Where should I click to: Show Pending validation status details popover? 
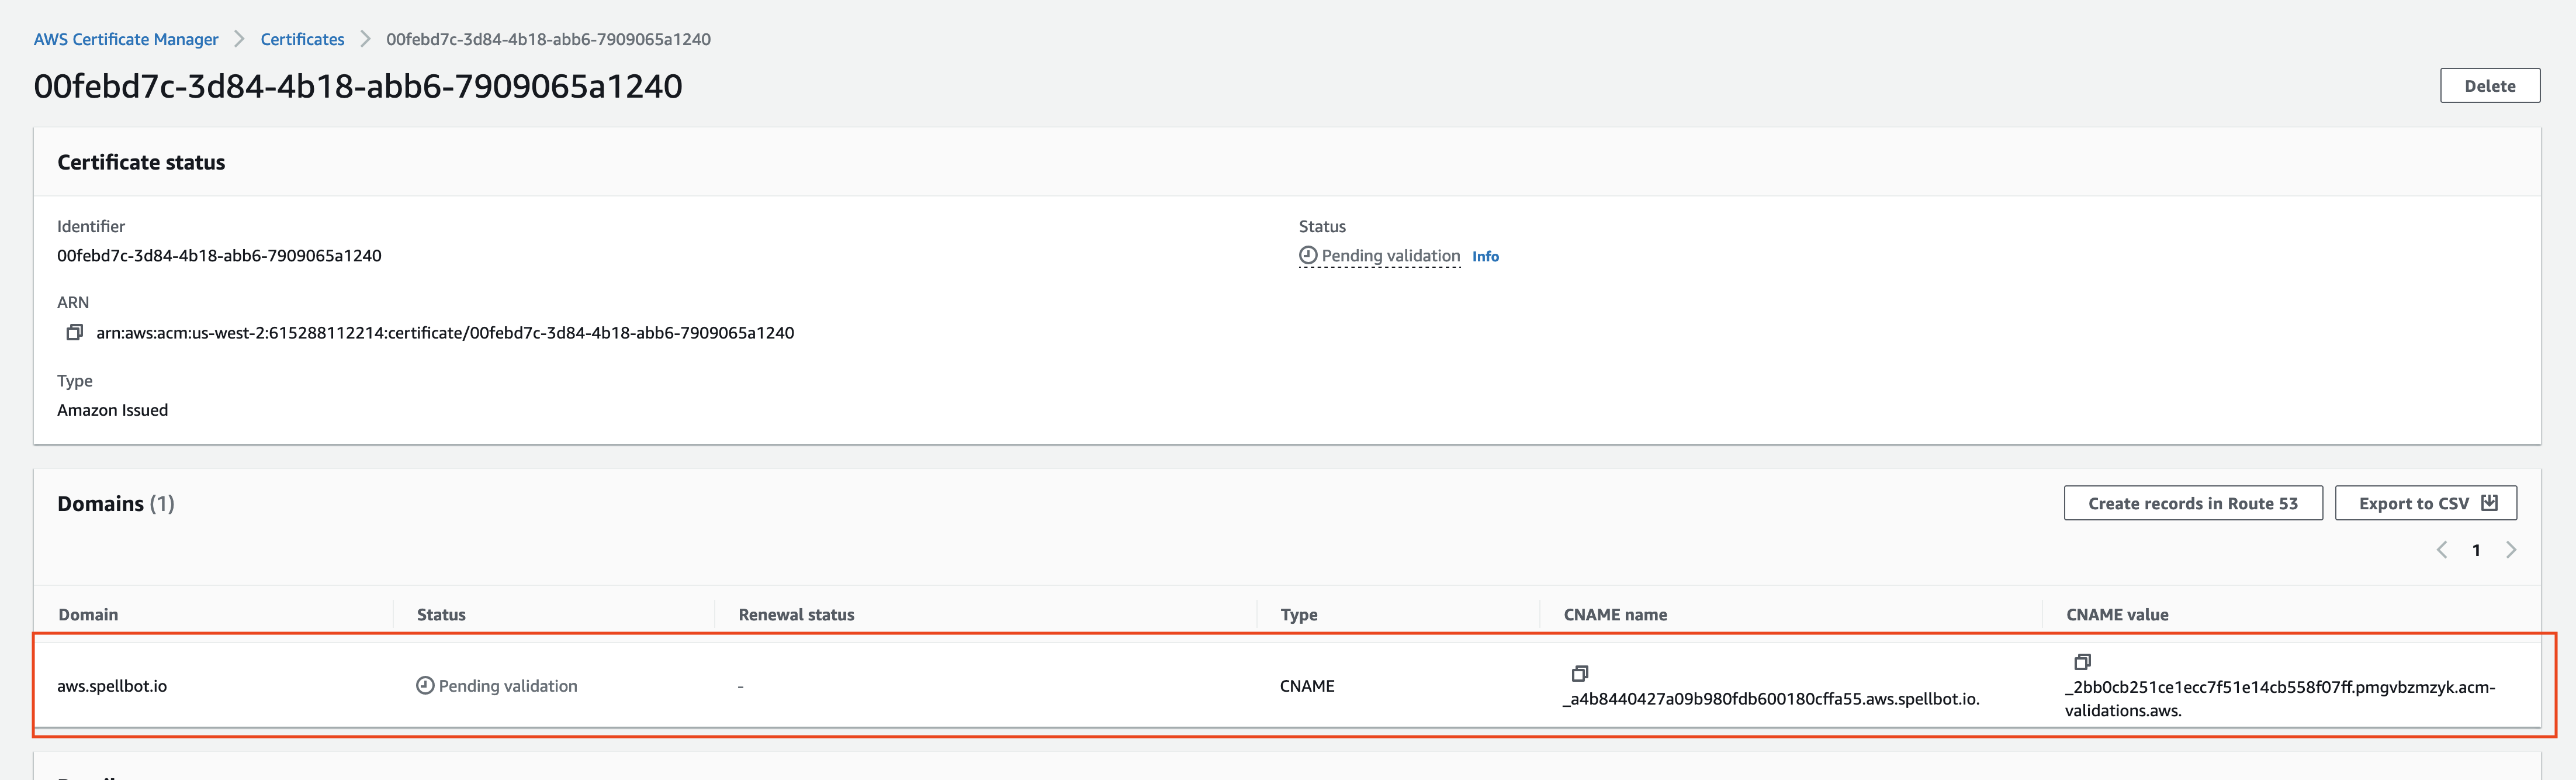[1390, 255]
